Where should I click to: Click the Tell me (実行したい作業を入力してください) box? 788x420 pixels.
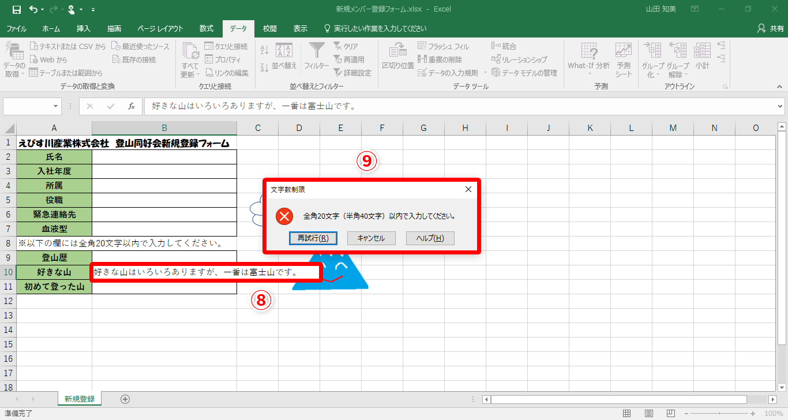click(x=375, y=28)
